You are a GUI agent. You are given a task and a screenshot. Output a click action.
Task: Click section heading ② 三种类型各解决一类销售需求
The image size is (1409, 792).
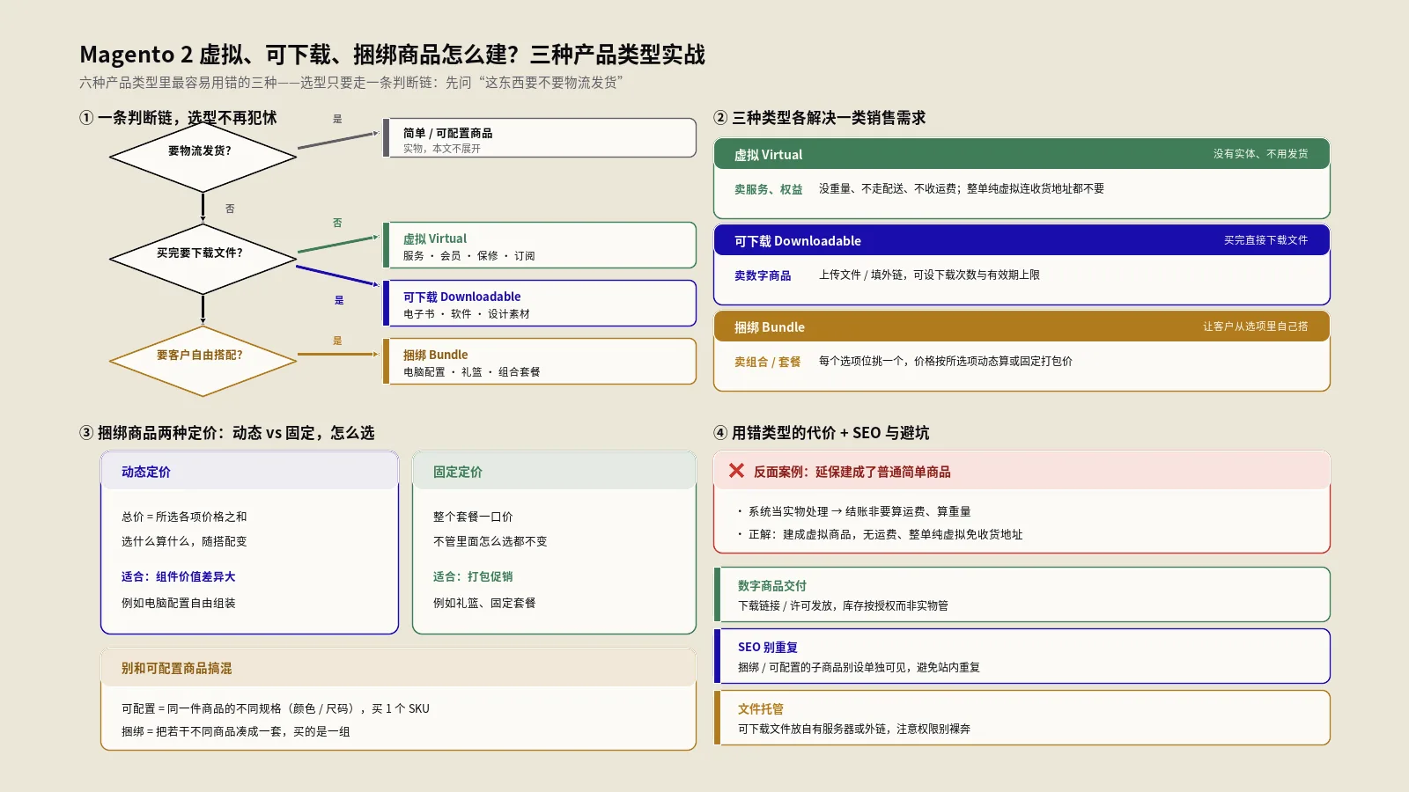click(819, 118)
